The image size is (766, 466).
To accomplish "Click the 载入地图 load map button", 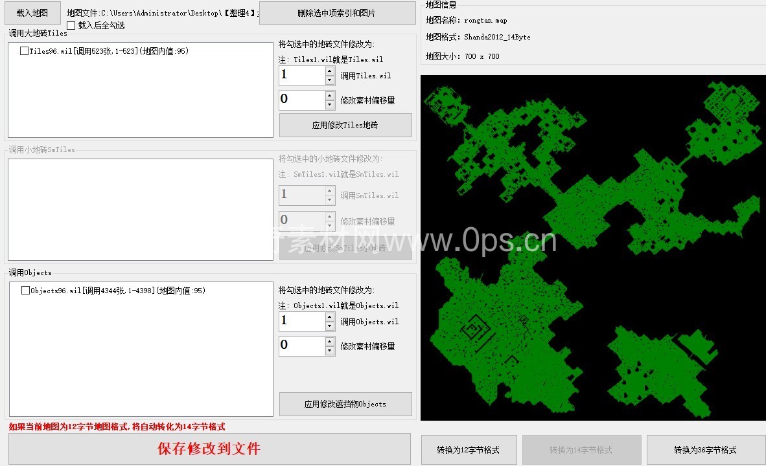I will (x=32, y=12).
